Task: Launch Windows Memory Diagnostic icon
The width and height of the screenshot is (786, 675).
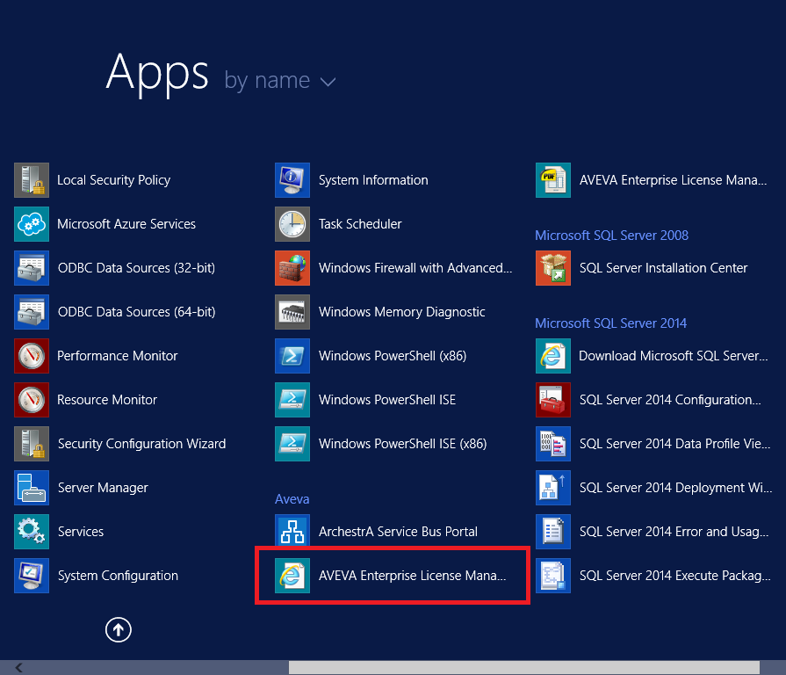Action: (x=292, y=312)
